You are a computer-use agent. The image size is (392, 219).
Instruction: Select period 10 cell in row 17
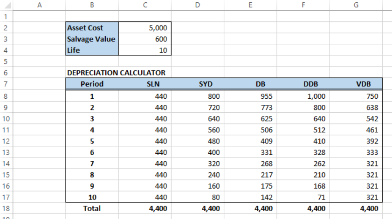tap(92, 197)
